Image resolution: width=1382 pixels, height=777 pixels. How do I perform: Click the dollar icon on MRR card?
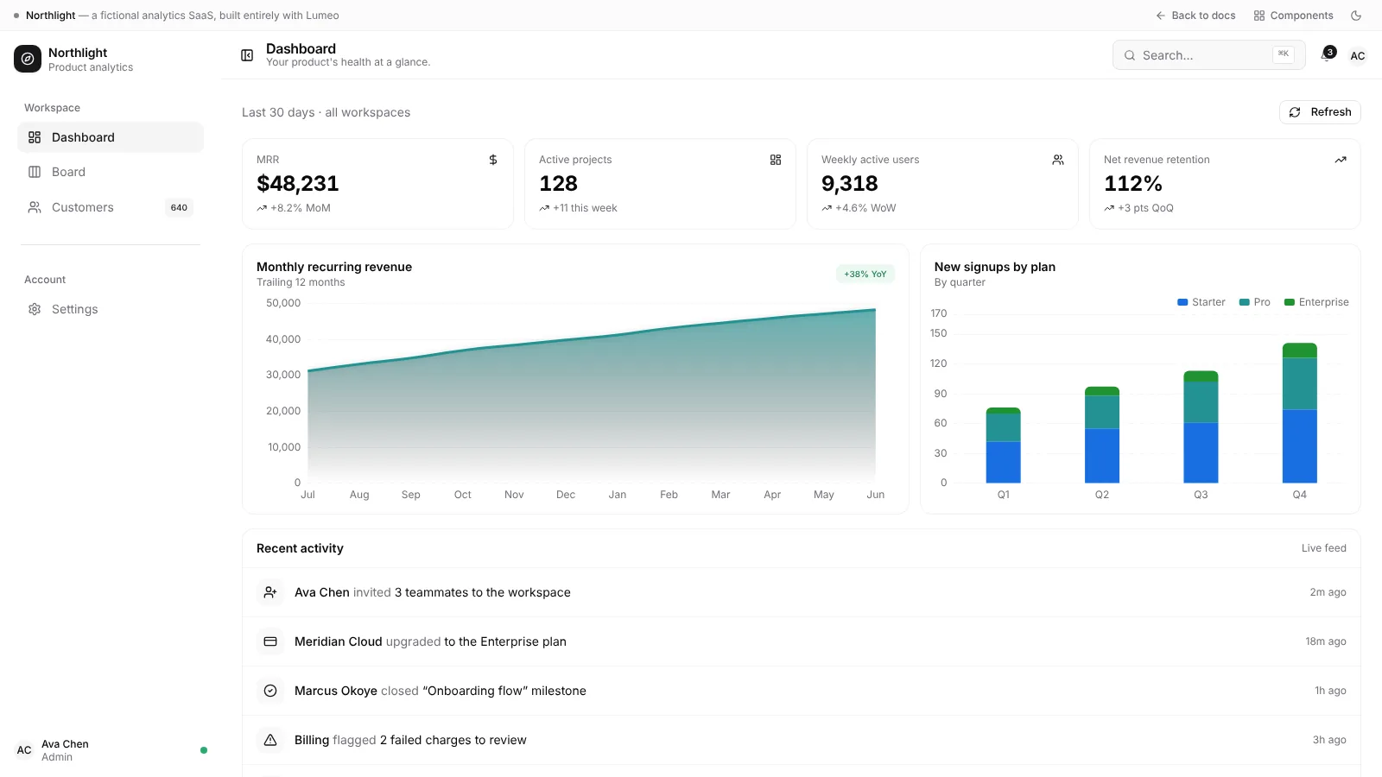493,160
